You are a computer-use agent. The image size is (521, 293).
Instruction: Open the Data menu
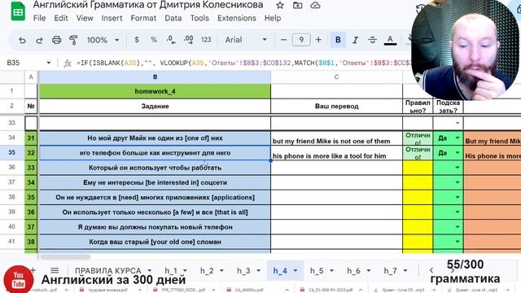pyautogui.click(x=173, y=18)
